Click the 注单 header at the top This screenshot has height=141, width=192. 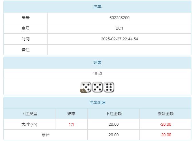[x=97, y=7]
